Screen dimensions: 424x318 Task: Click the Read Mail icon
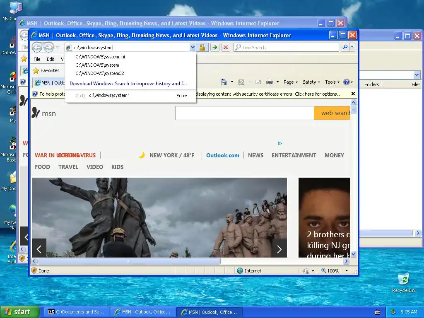(x=258, y=82)
